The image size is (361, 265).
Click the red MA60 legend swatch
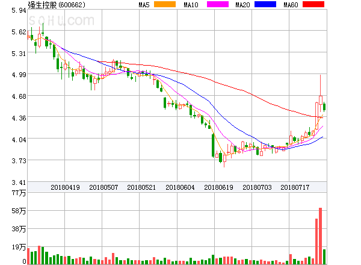313,4
